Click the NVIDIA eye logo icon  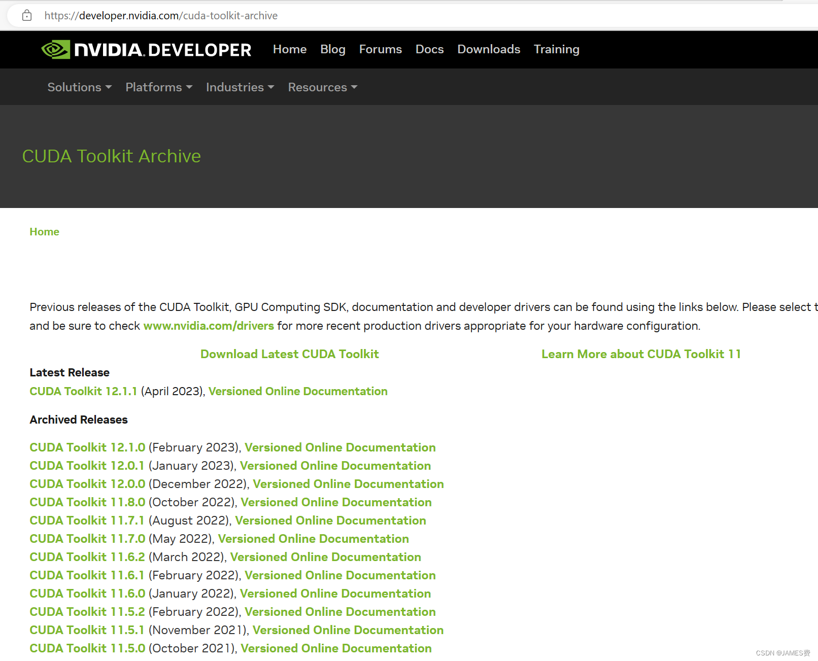click(x=55, y=49)
